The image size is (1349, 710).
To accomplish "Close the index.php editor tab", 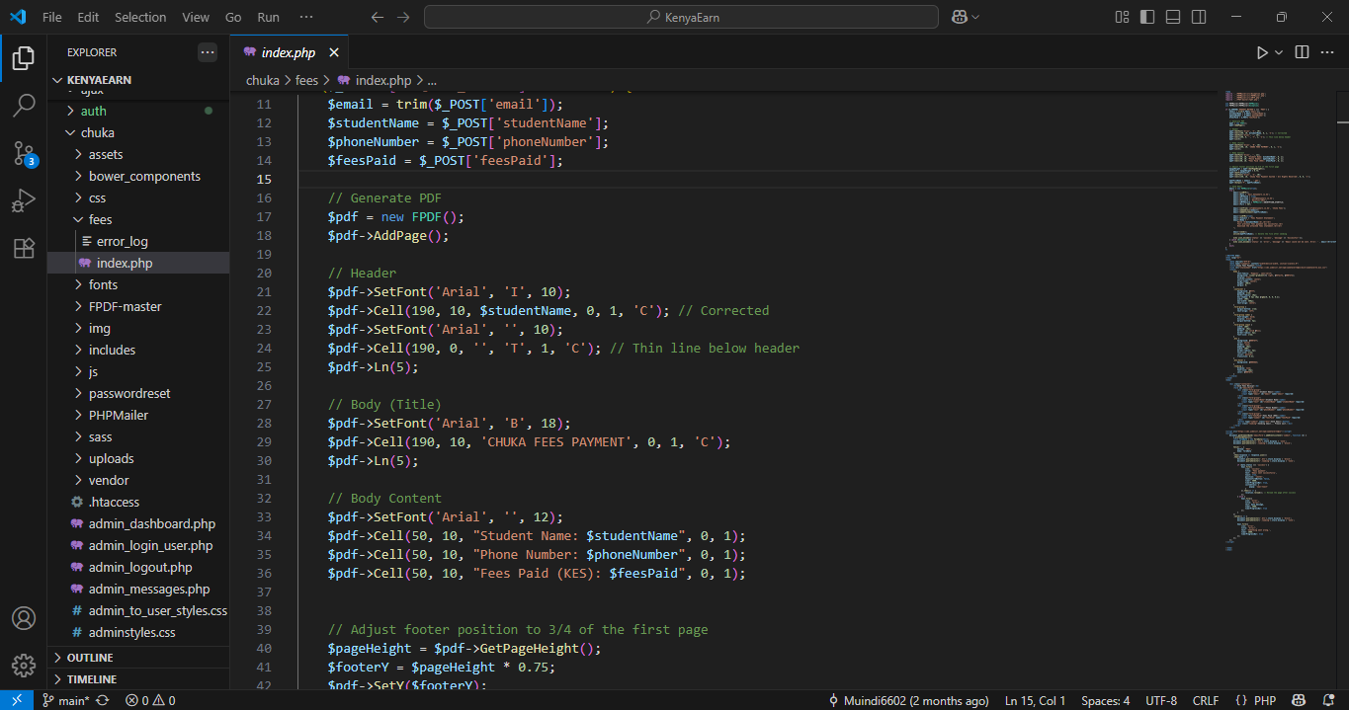I will tap(334, 53).
